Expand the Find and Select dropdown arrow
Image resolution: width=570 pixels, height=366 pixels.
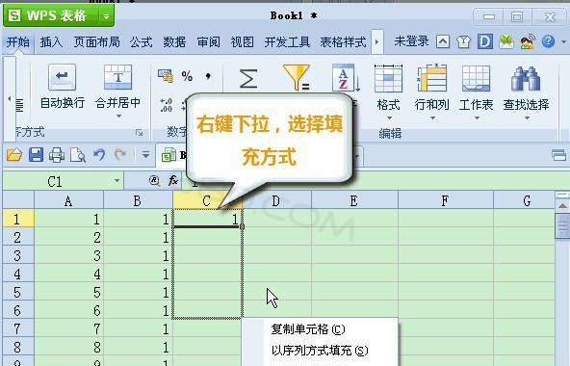(x=527, y=118)
